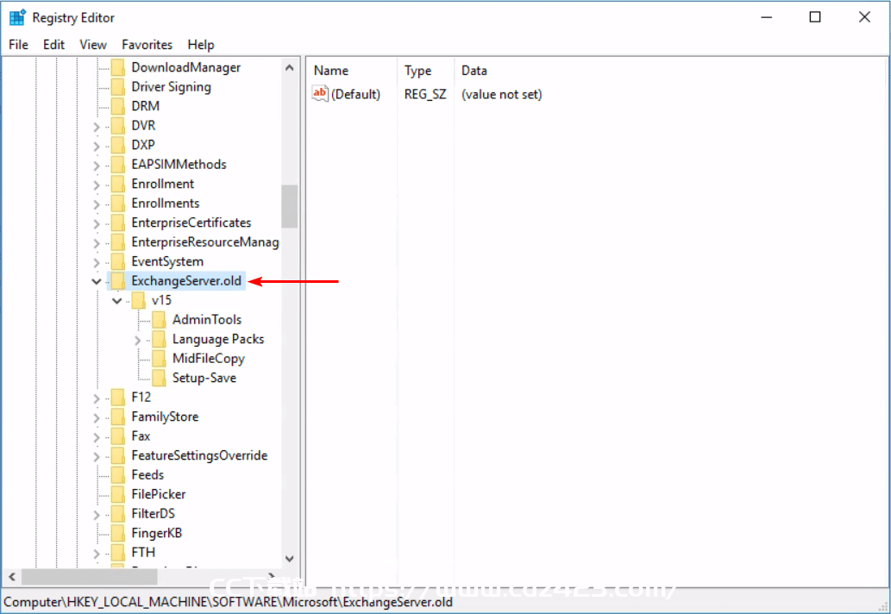Select the F12 folder icon
Viewport: 891px width, 614px height.
coord(118,398)
